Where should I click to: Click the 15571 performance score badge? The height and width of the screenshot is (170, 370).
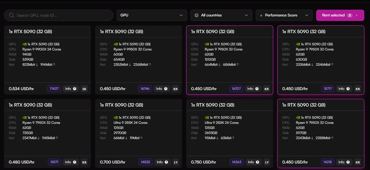point(54,162)
